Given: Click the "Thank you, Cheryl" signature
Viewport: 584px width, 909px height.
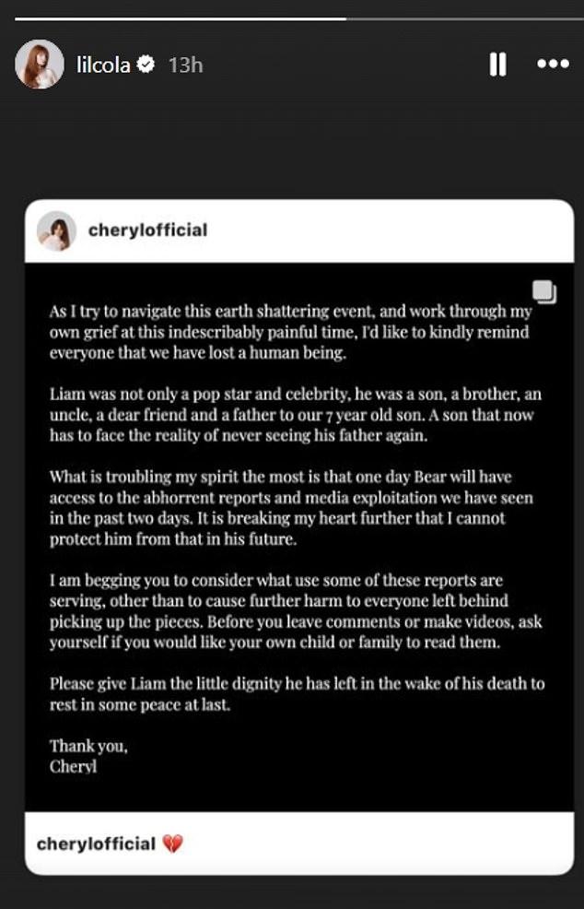Looking at the screenshot, I should click(88, 756).
